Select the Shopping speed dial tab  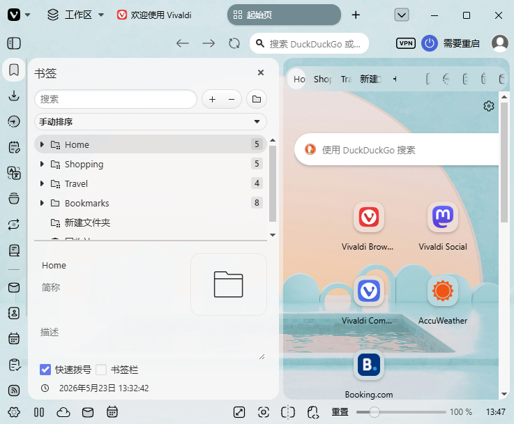point(323,79)
